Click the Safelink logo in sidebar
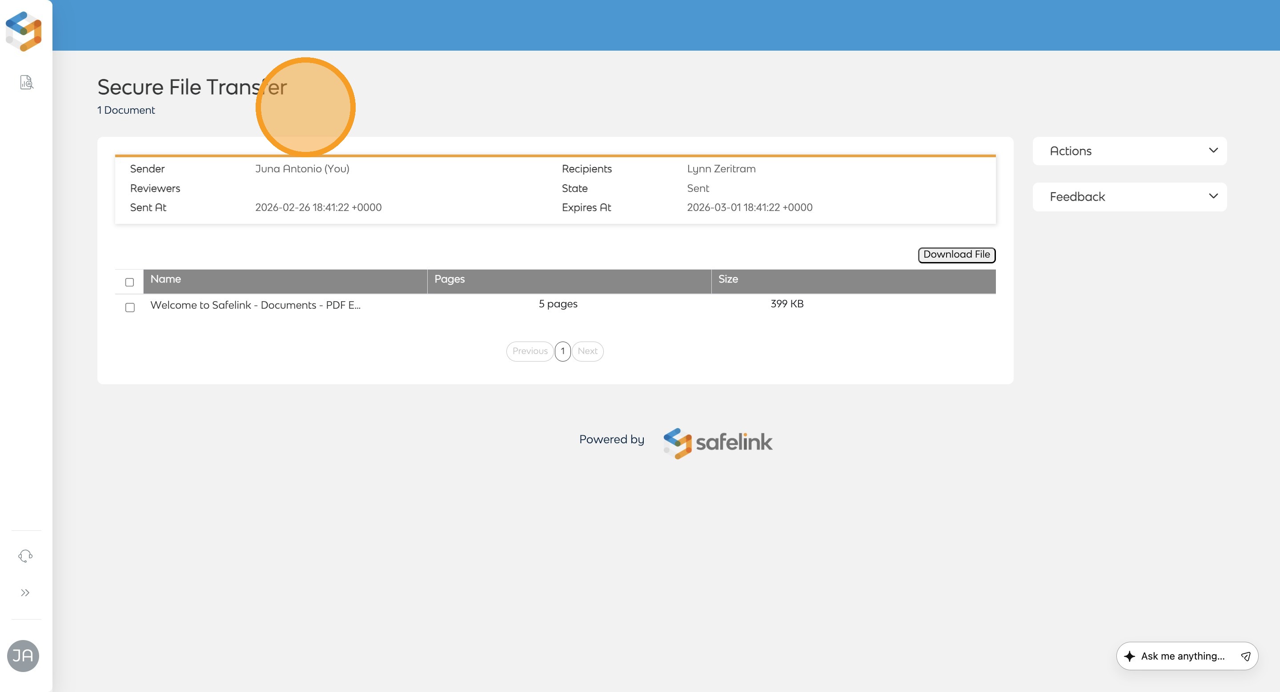 tap(24, 31)
